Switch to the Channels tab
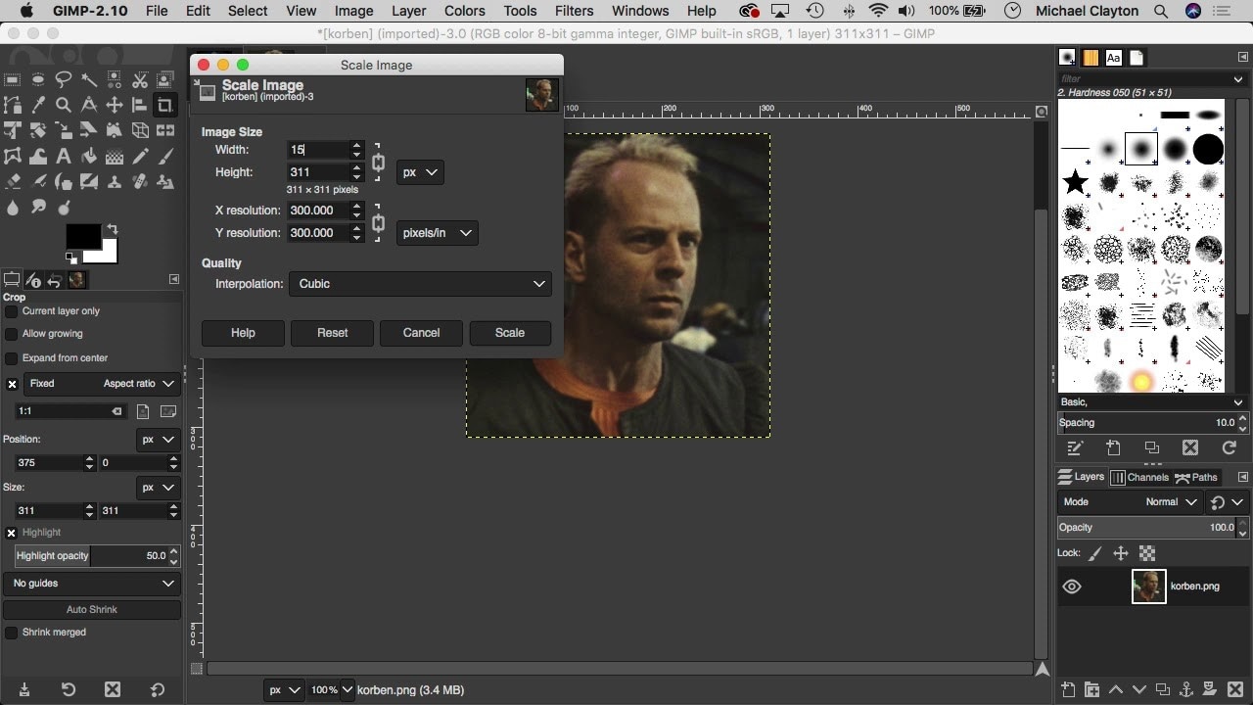Screen dimensions: 1253x705 click(1139, 477)
